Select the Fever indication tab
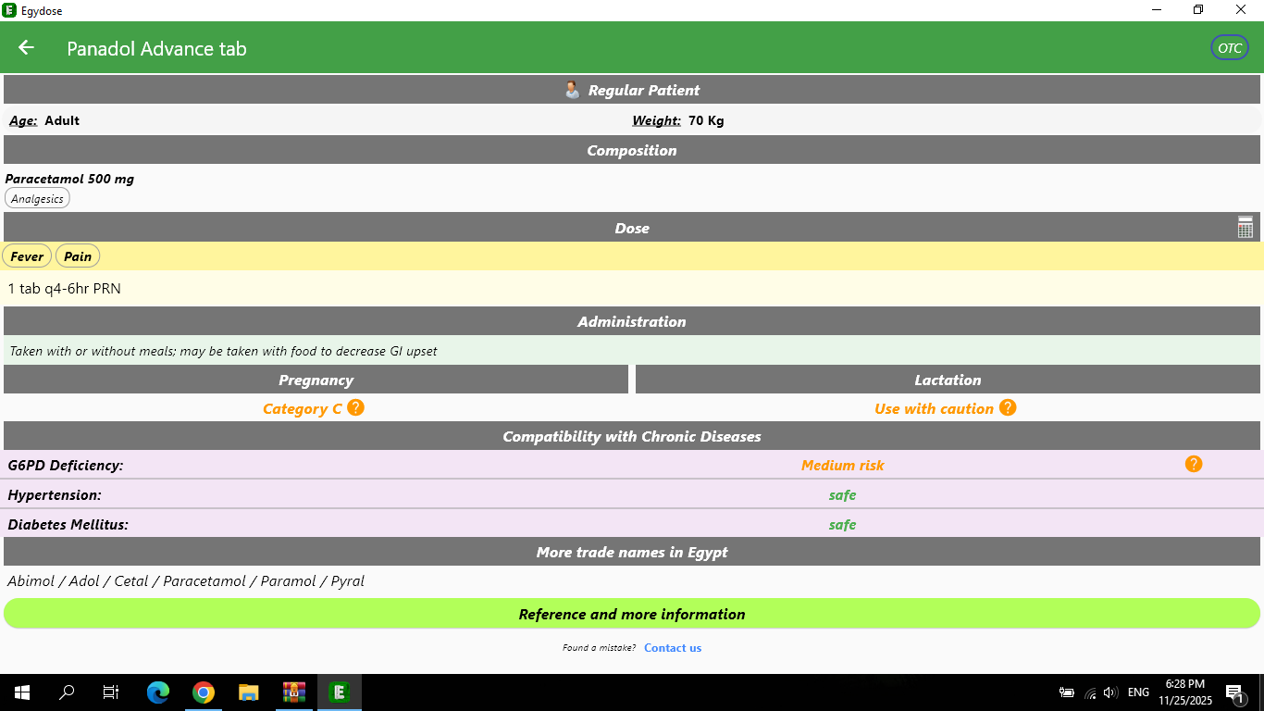 (x=27, y=256)
